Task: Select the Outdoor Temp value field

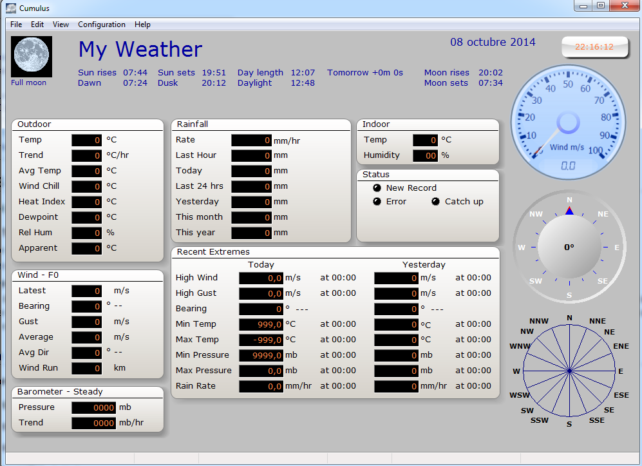Action: [86, 140]
